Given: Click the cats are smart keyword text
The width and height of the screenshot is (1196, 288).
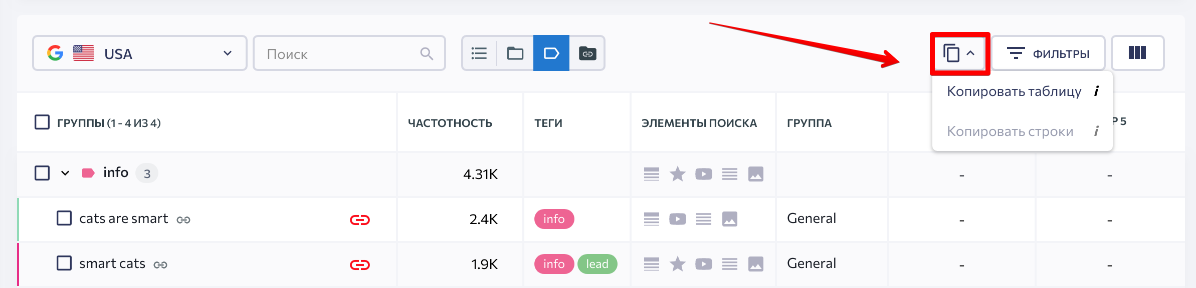Looking at the screenshot, I should click(124, 218).
